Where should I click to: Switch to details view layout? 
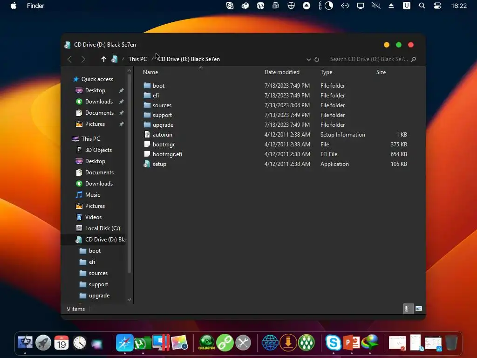(x=408, y=309)
